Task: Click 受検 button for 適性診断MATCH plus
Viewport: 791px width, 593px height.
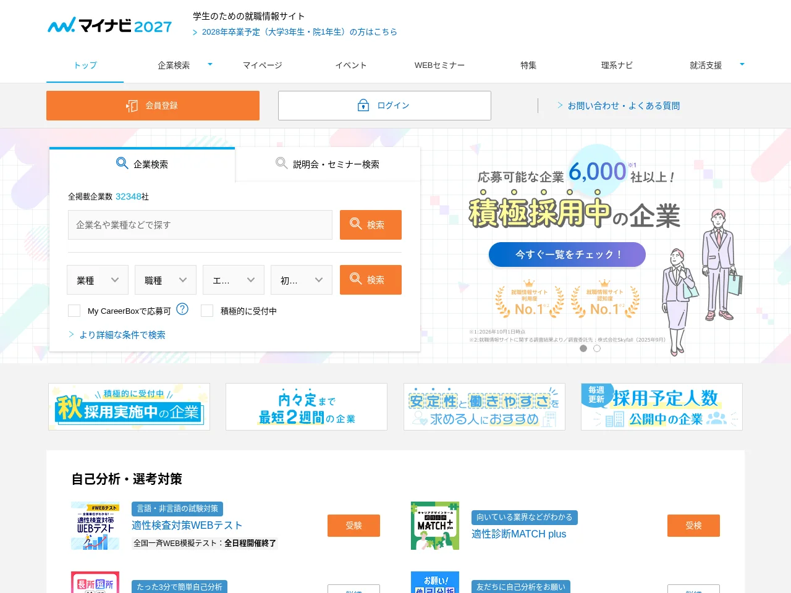Action: (693, 526)
